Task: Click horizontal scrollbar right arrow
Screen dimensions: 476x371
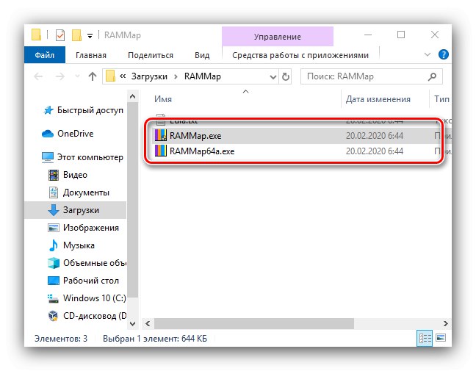Action: point(445,324)
